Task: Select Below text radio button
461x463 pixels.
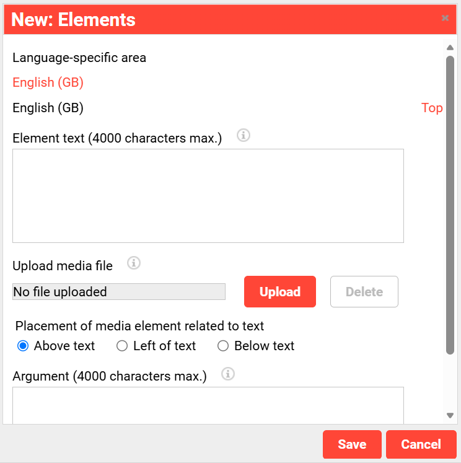Action: coord(223,346)
